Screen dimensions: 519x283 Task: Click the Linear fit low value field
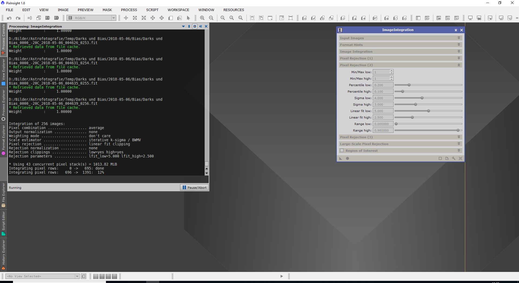point(383,111)
